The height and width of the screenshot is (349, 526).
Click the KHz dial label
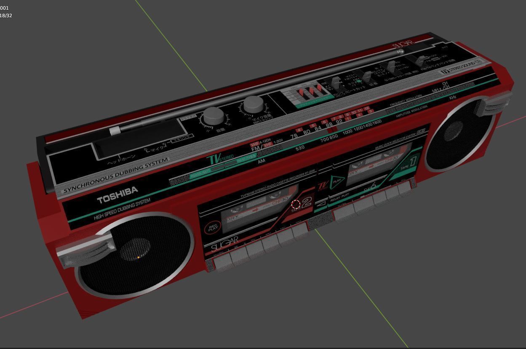click(x=453, y=98)
